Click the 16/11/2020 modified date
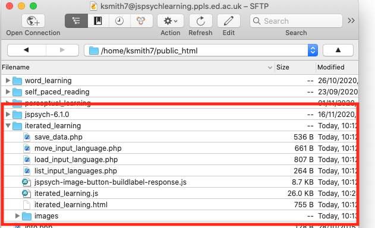 pyautogui.click(x=337, y=115)
